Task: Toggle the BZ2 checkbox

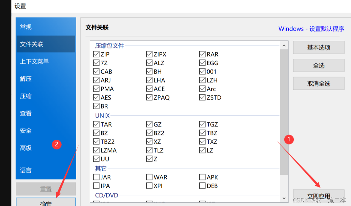Action: tap(149, 133)
